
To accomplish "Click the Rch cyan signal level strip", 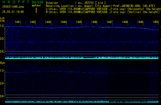I will [82, 102].
